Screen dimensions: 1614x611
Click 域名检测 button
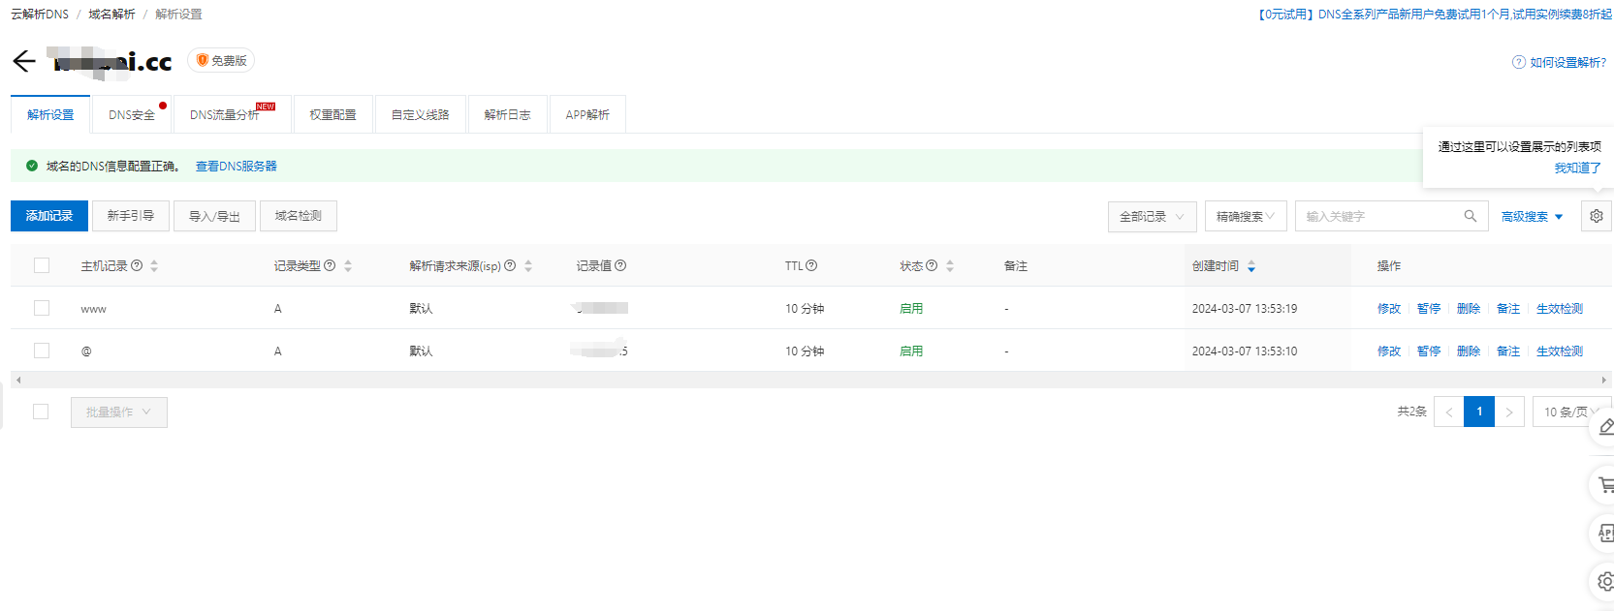[299, 216]
